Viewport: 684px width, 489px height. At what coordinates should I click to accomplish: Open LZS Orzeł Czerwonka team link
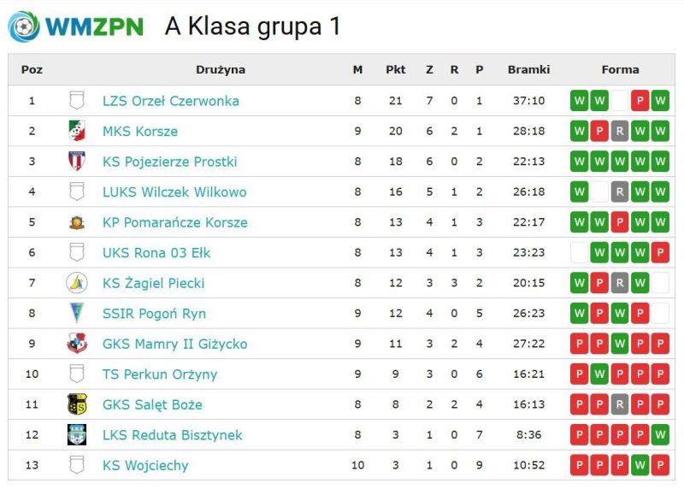(x=170, y=101)
